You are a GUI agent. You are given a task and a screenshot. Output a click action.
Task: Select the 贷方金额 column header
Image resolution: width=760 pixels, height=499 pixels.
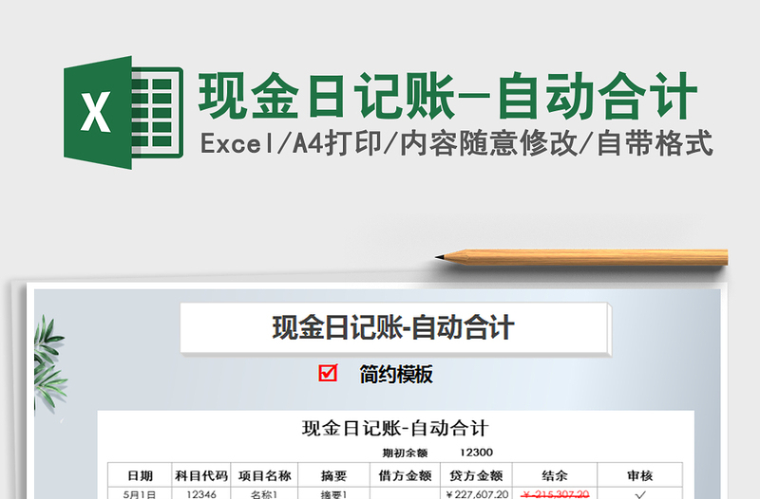[x=476, y=475]
